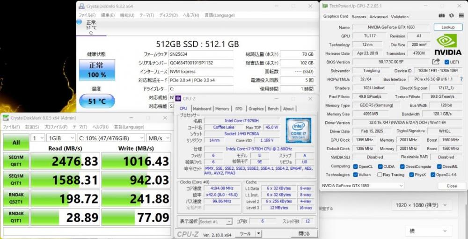Click the 51 °C temperature button
468x239 pixels.
(x=97, y=101)
